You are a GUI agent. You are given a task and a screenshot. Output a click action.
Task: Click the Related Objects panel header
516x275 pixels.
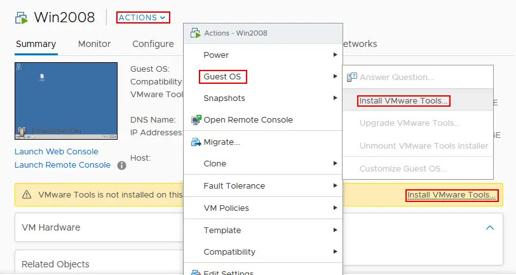[55, 264]
